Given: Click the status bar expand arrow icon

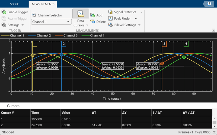Looking at the screenshot, I should click(214, 132).
